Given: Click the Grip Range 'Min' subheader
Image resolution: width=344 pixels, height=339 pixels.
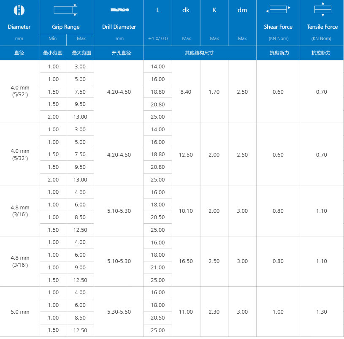Looking at the screenshot, I should click(x=53, y=39).
